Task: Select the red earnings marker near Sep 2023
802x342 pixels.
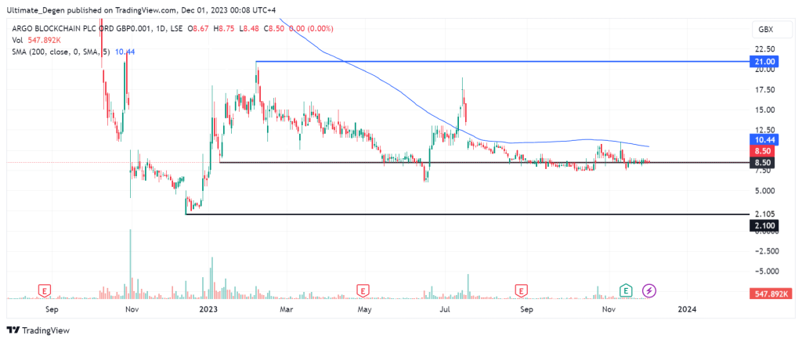Action: click(520, 290)
